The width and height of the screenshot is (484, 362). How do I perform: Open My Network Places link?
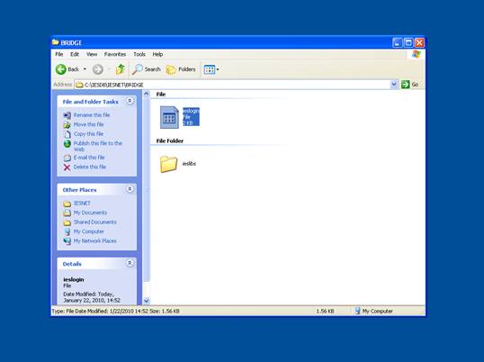click(x=94, y=240)
